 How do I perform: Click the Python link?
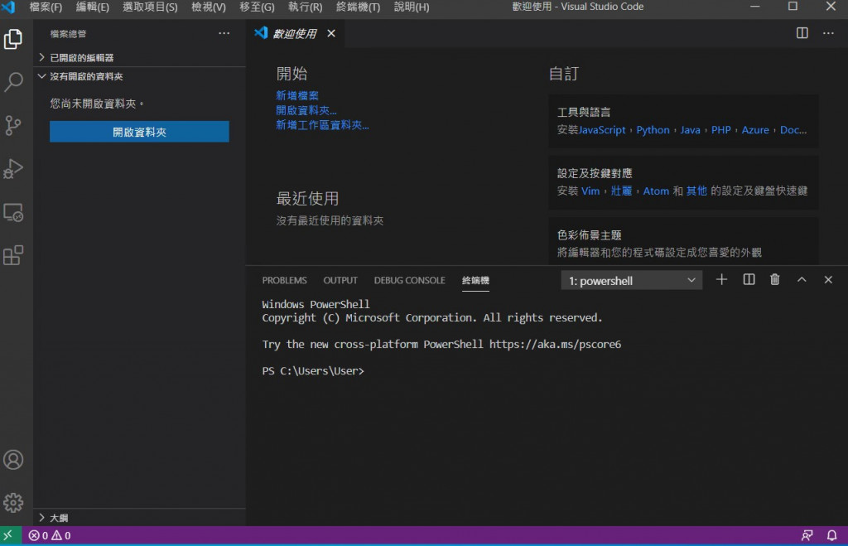pos(653,130)
